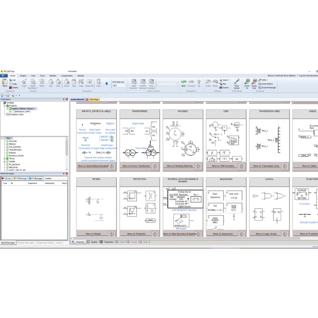Cut the selection with the Cut icon
The image size is (318, 318).
tap(10, 80)
